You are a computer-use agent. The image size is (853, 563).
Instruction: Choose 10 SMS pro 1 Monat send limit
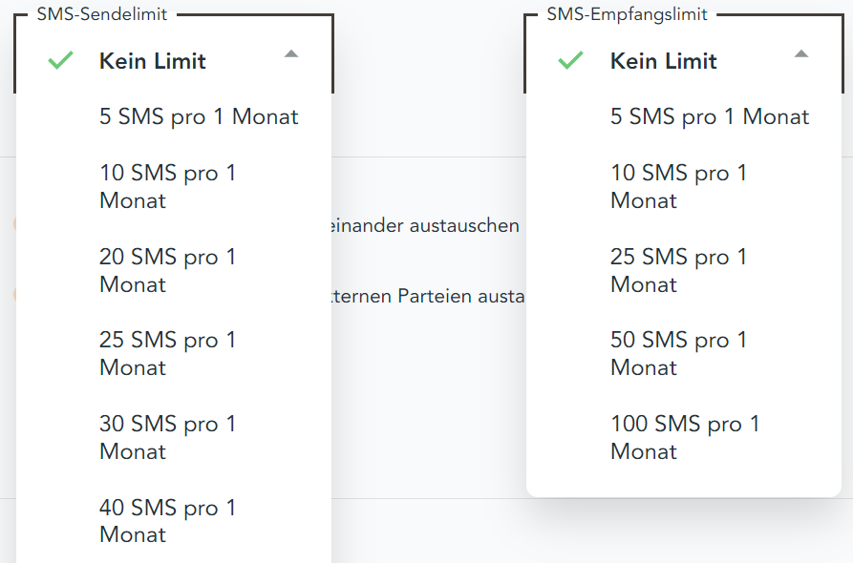(174, 186)
